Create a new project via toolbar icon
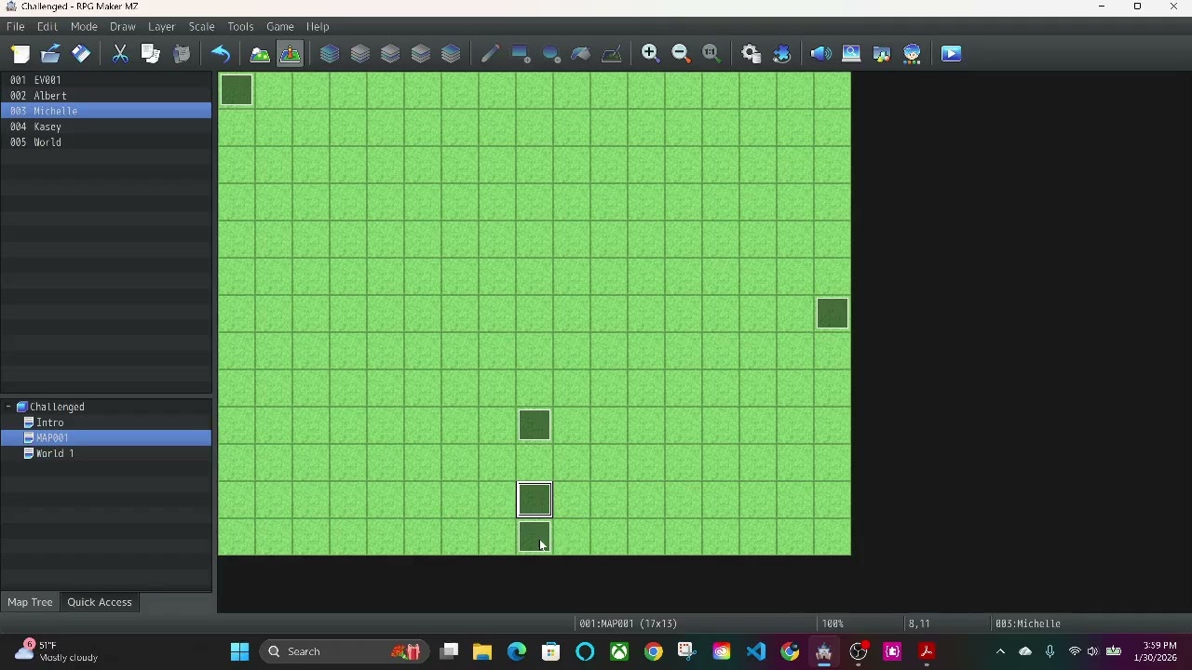This screenshot has width=1192, height=670. [x=20, y=54]
